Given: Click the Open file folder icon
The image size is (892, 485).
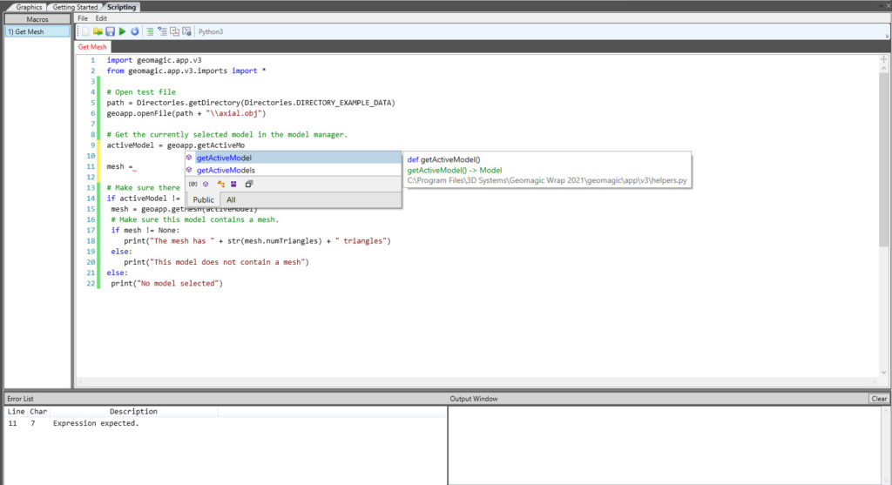Looking at the screenshot, I should coord(98,31).
